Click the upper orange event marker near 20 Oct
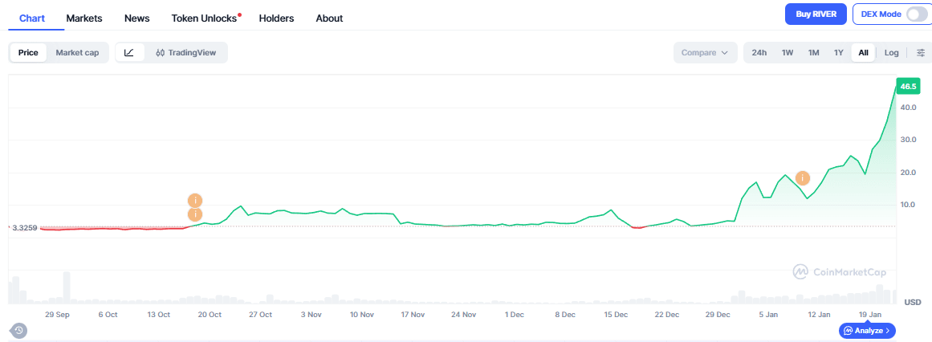 (x=194, y=201)
